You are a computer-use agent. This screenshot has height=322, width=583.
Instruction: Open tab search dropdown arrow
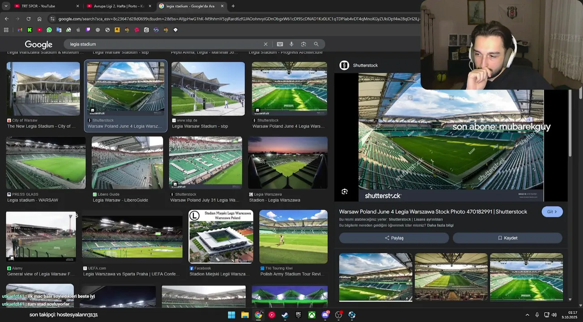[6, 6]
